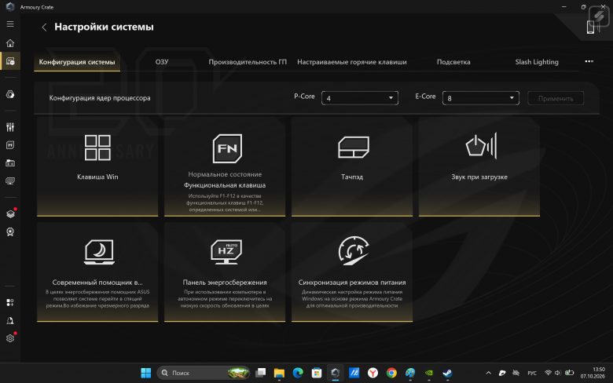Open the hamburger menu in sidebar
Viewport: 613px width, 383px height.
[10, 24]
